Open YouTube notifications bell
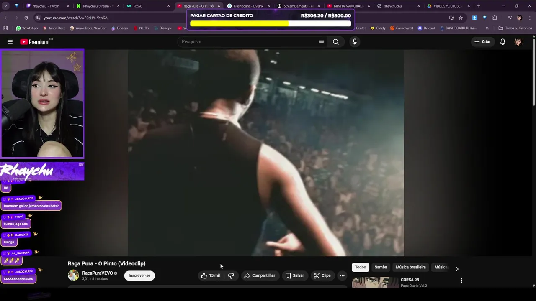Viewport: 536px width, 301px height. 502,42
